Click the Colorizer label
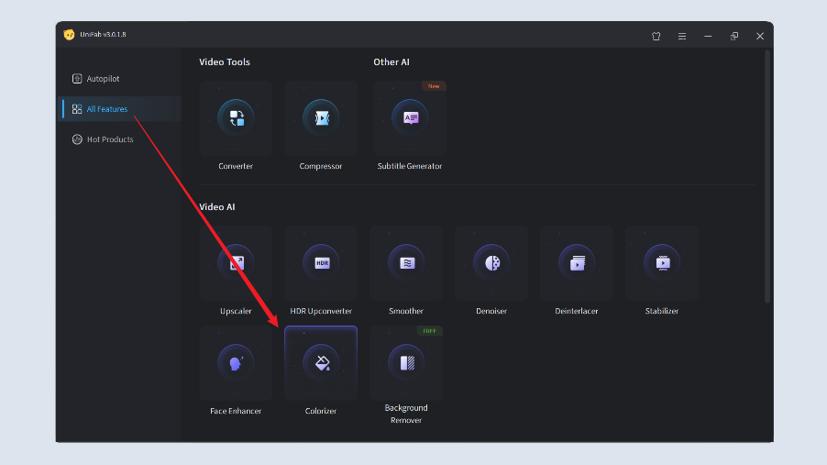This screenshot has height=465, width=827. point(321,411)
